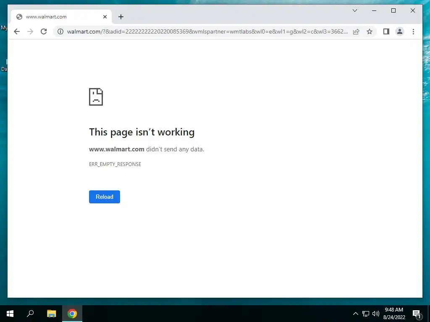Close the www.walmart.com tab
The image size is (430, 322).
point(105,17)
